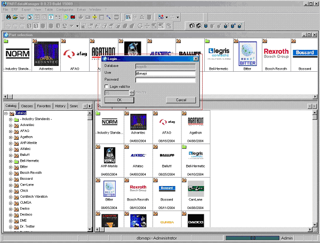Open the ERP menu
320x243 pixels.
pos(15,10)
